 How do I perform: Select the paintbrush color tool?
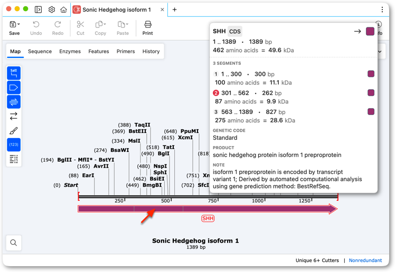(x=14, y=131)
